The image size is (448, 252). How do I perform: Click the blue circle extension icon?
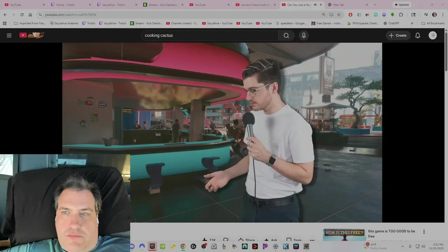tap(384, 15)
